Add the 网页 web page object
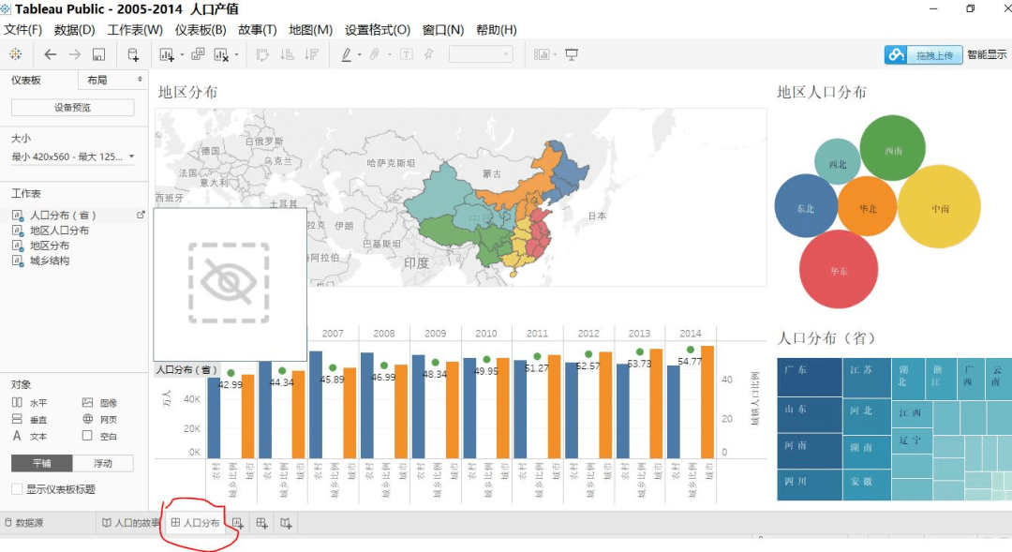The image size is (1012, 552). coord(99,419)
